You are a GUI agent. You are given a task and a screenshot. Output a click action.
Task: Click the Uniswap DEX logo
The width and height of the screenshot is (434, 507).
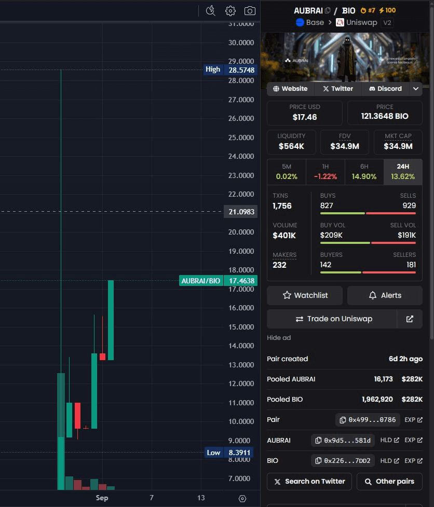coord(340,22)
